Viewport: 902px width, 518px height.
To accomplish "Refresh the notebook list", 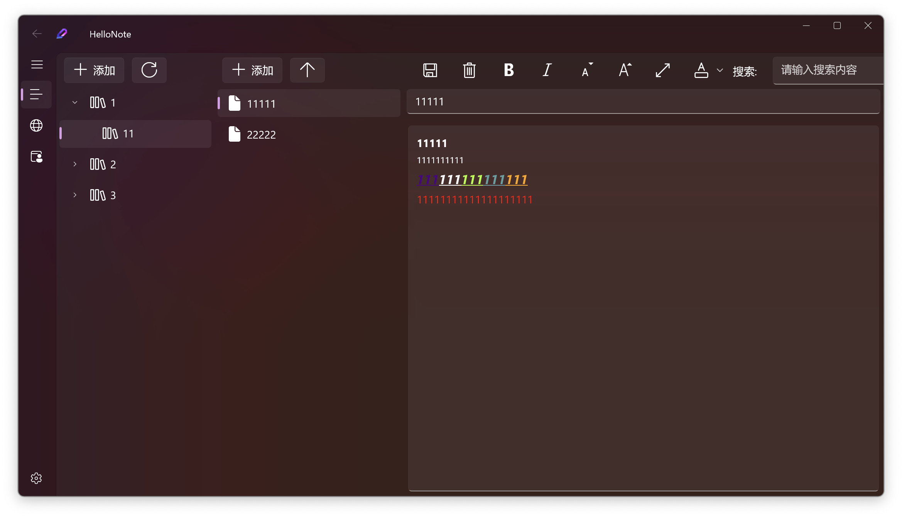I will pos(149,70).
